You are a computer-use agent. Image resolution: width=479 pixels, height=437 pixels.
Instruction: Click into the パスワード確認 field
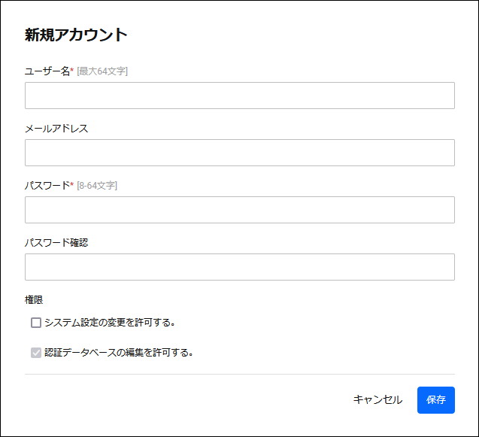pos(240,267)
